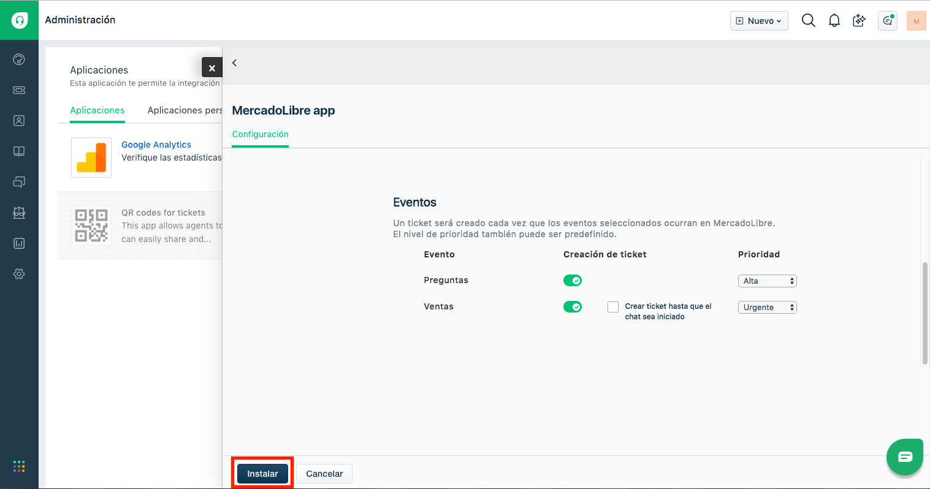The image size is (930, 489).
Task: Close the app panel with X button
Action: click(212, 67)
